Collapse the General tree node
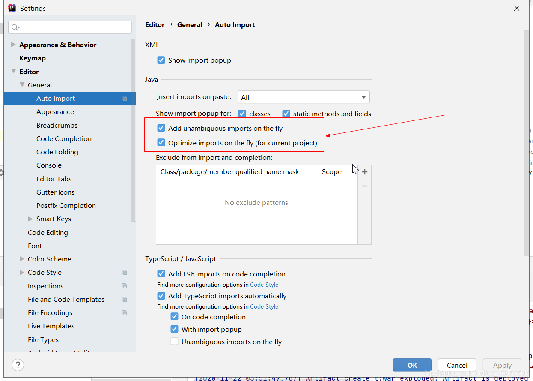This screenshot has width=533, height=381. click(22, 85)
